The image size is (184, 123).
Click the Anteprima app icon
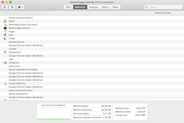[x=5, y=63]
